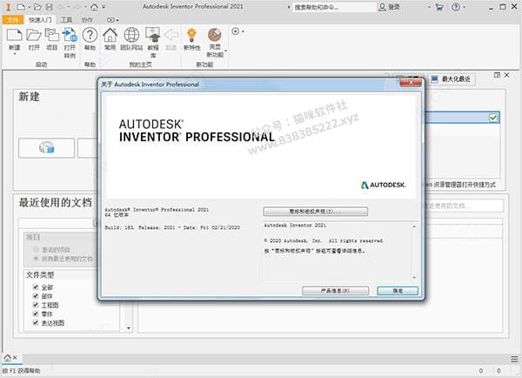Click the scroll up arrow in About text box

(x=414, y=226)
